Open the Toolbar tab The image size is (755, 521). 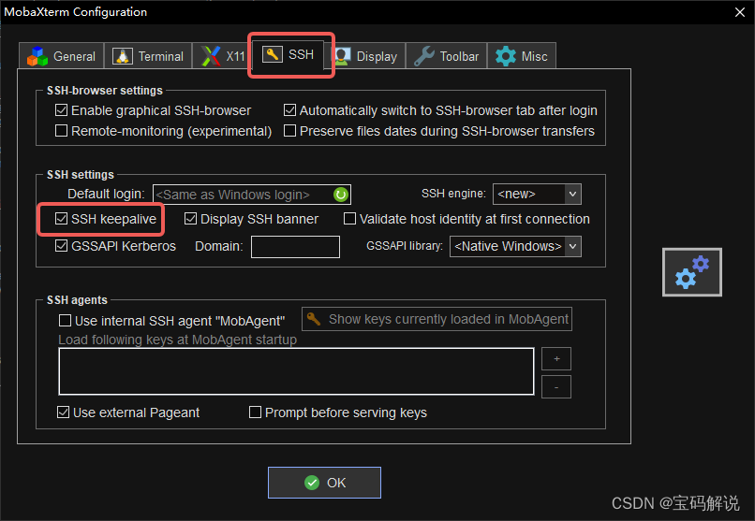click(447, 56)
